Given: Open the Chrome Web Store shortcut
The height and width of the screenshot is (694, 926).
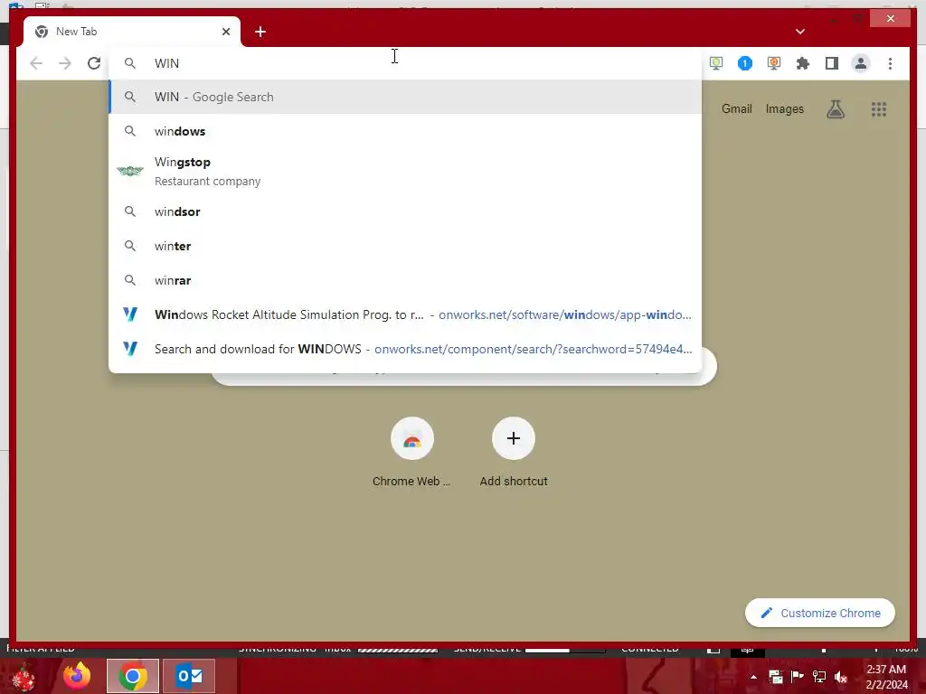Looking at the screenshot, I should tap(411, 452).
